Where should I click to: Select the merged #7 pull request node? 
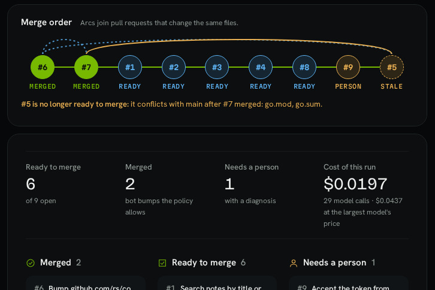(x=86, y=67)
